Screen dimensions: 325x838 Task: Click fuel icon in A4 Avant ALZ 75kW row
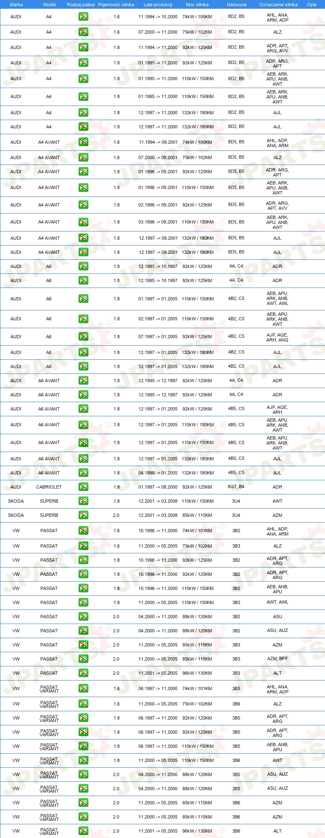click(83, 157)
